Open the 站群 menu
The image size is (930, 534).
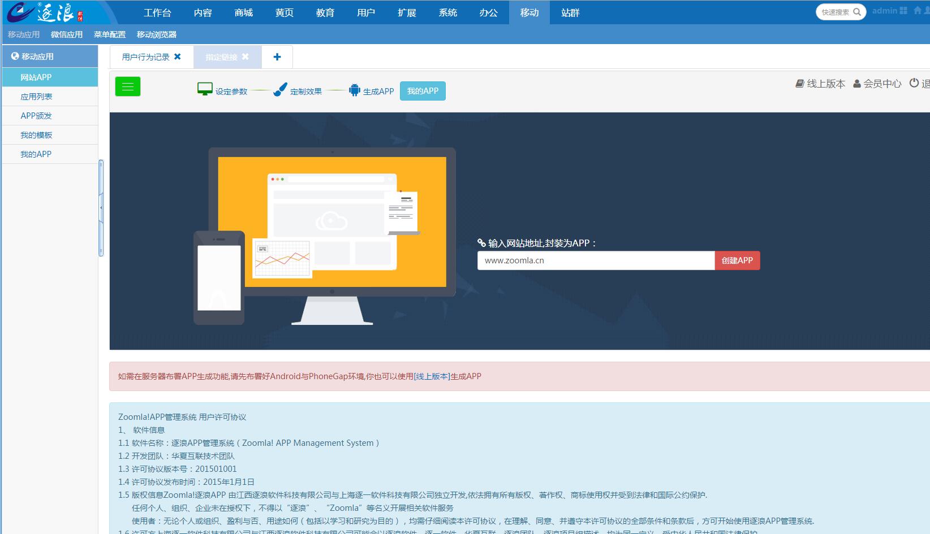(570, 12)
